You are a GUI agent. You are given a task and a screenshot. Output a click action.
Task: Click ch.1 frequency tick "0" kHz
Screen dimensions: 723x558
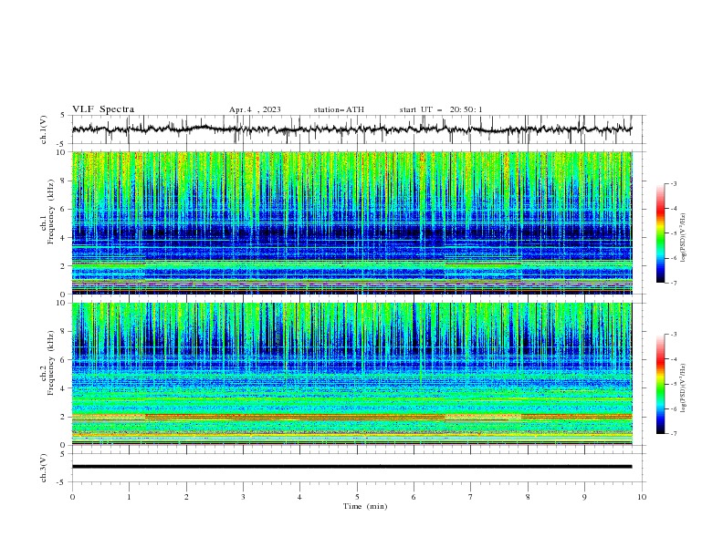coord(63,294)
